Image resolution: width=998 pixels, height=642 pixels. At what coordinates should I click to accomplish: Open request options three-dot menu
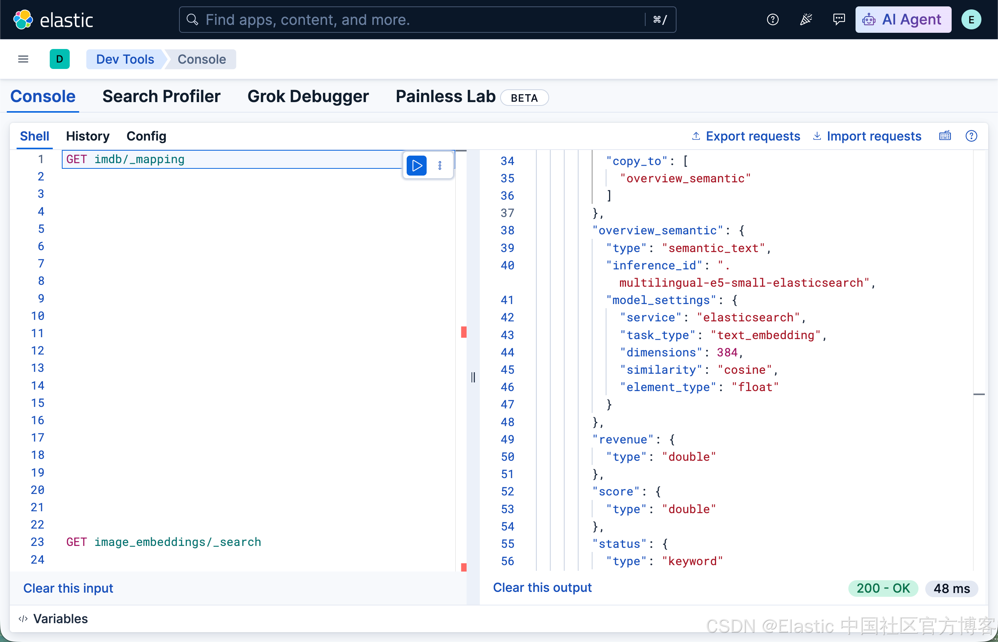439,165
